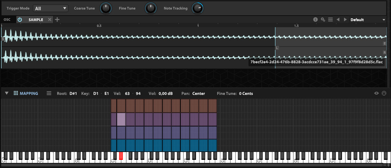Click the 0.5 mark on waveform ruler
This screenshot has width=391, height=168.
point(99,26)
